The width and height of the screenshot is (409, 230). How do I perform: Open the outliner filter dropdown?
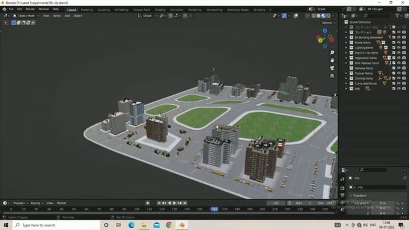pyautogui.click(x=398, y=16)
